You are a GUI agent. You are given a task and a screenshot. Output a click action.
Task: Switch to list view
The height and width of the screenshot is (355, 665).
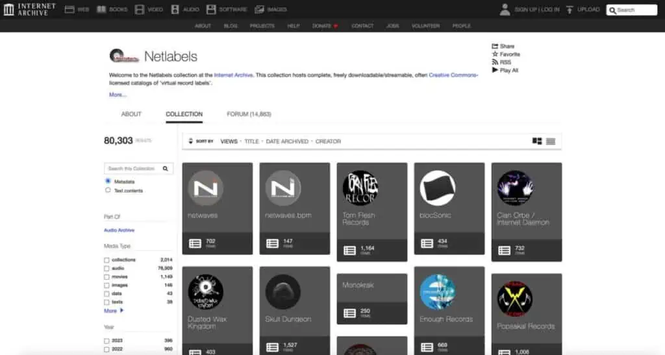(x=551, y=141)
